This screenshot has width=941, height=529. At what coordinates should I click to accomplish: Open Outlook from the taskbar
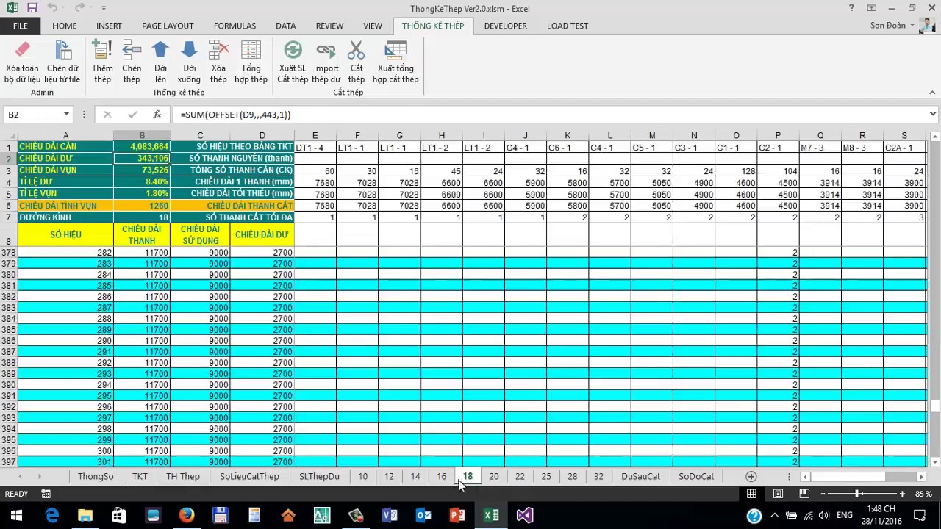[x=423, y=515]
